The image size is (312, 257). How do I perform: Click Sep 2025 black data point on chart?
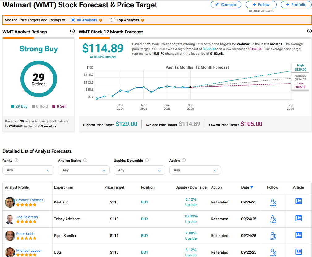tap(190, 87)
